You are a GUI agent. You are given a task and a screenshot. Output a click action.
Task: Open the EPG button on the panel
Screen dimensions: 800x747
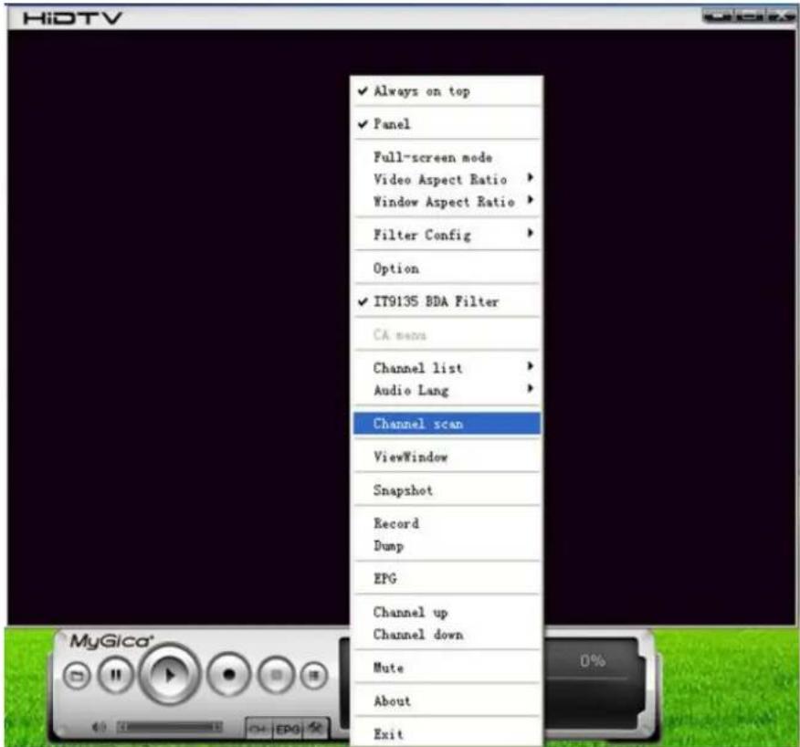tap(289, 729)
